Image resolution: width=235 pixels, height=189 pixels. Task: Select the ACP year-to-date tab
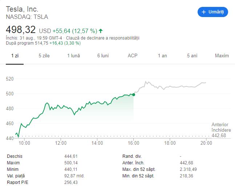(x=133, y=56)
